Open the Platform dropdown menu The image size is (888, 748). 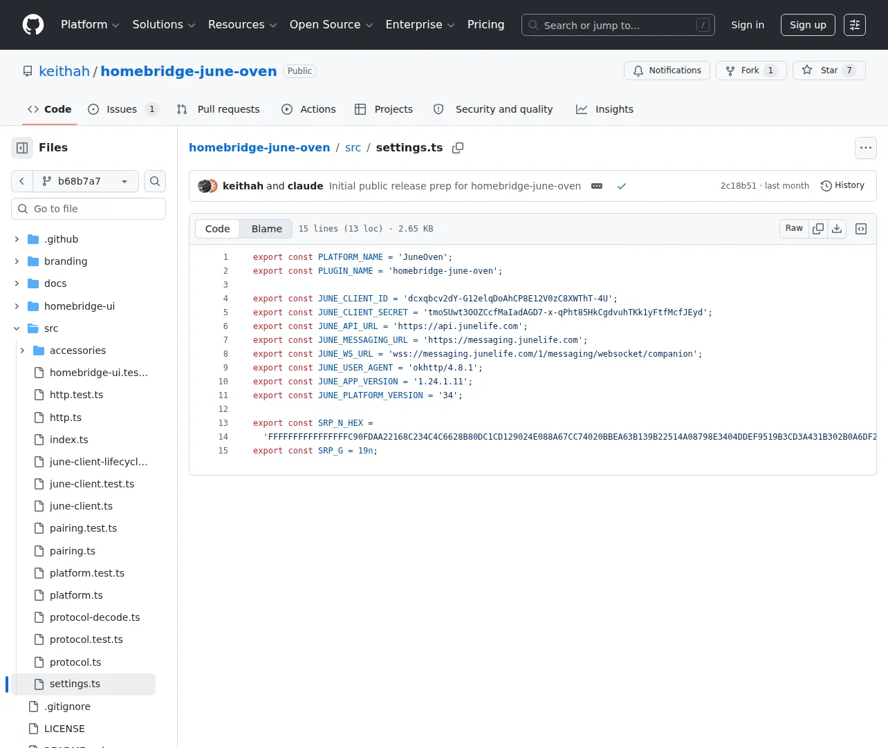pyautogui.click(x=90, y=25)
